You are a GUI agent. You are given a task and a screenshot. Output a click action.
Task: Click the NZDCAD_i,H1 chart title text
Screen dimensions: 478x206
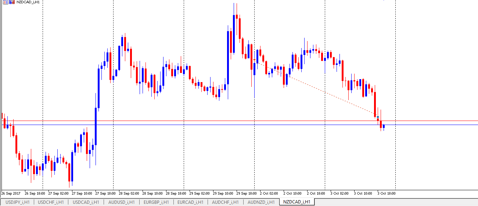click(28, 2)
